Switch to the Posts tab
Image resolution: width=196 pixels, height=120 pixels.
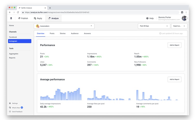click(52, 33)
